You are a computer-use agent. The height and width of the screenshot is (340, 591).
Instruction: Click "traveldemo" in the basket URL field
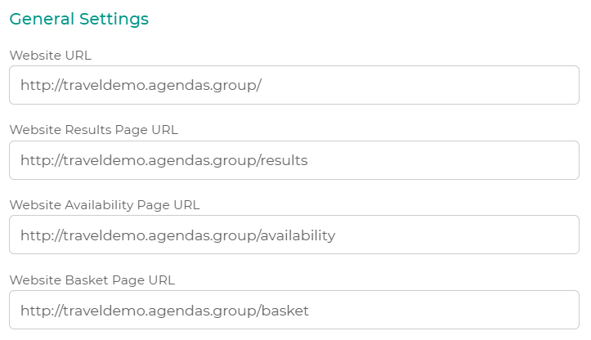pos(98,311)
